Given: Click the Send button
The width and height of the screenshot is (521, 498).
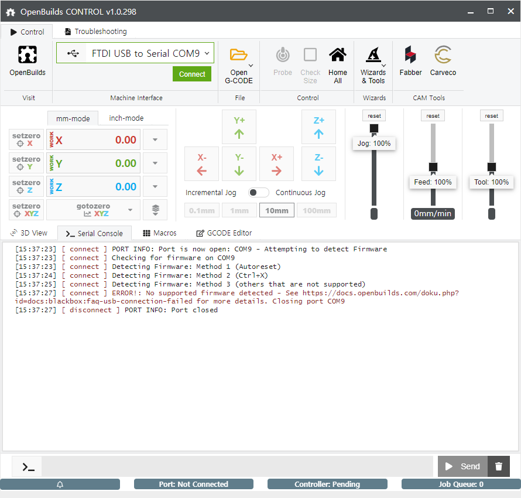Looking at the screenshot, I should pos(462,466).
